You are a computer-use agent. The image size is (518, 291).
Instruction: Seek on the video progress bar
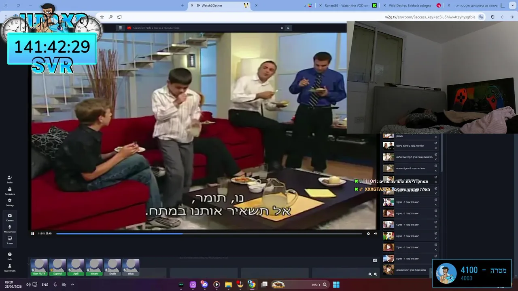pos(209,234)
